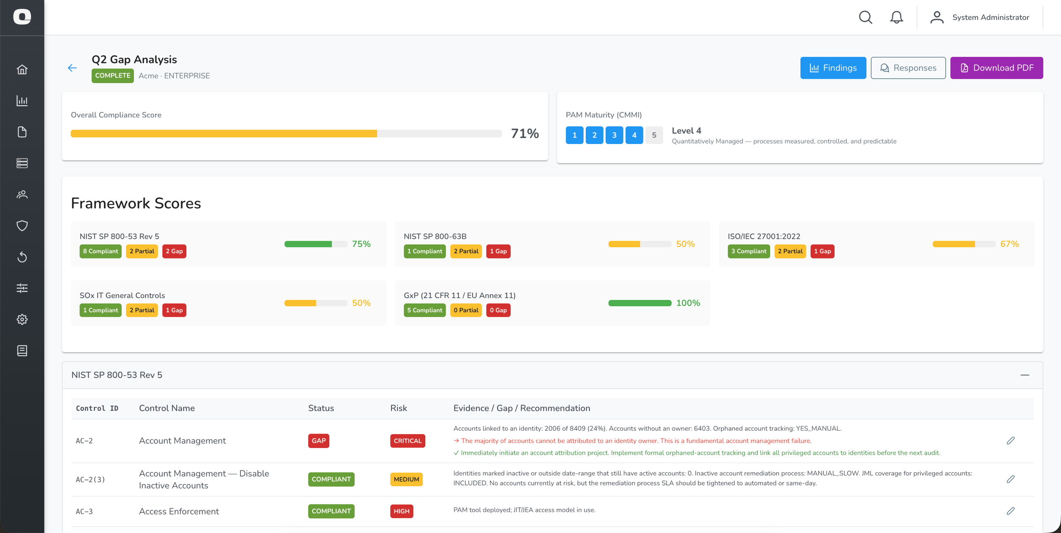Open the bar chart analytics sidebar icon

(22, 101)
